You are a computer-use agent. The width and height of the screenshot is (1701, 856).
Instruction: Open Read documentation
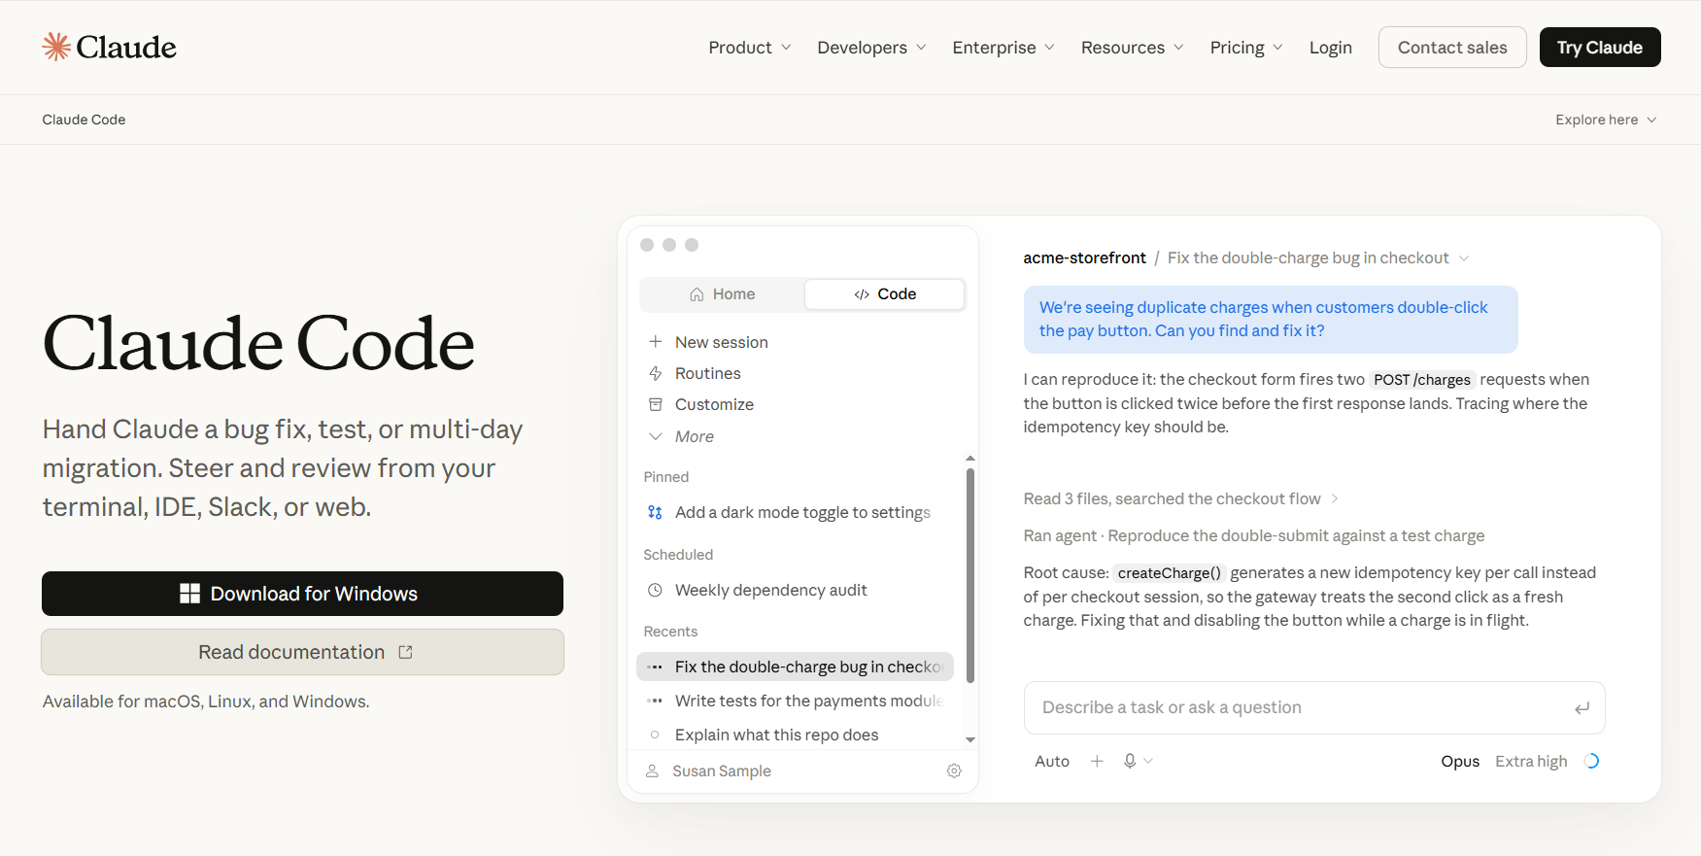click(x=302, y=652)
